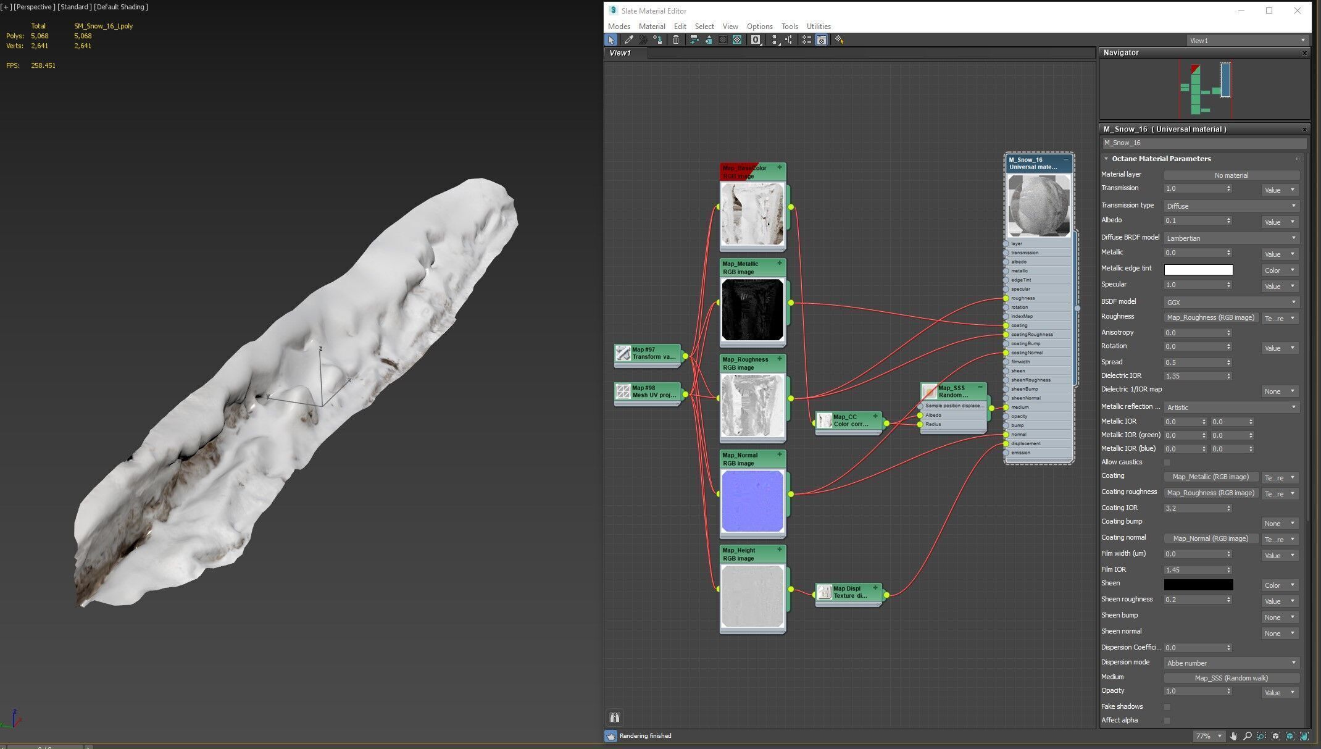Select the magnifier zoom tool at bottom
This screenshot has width=1321, height=749.
(x=1248, y=736)
